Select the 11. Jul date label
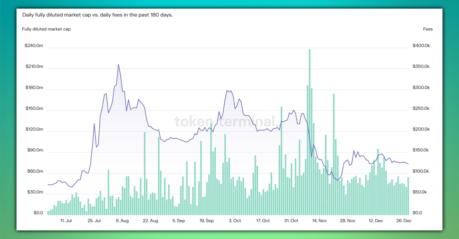The height and width of the screenshot is (239, 459). click(x=66, y=221)
